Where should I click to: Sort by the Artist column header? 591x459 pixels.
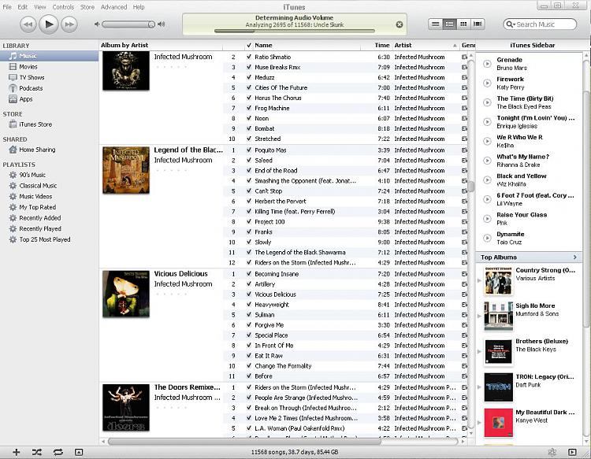point(426,45)
